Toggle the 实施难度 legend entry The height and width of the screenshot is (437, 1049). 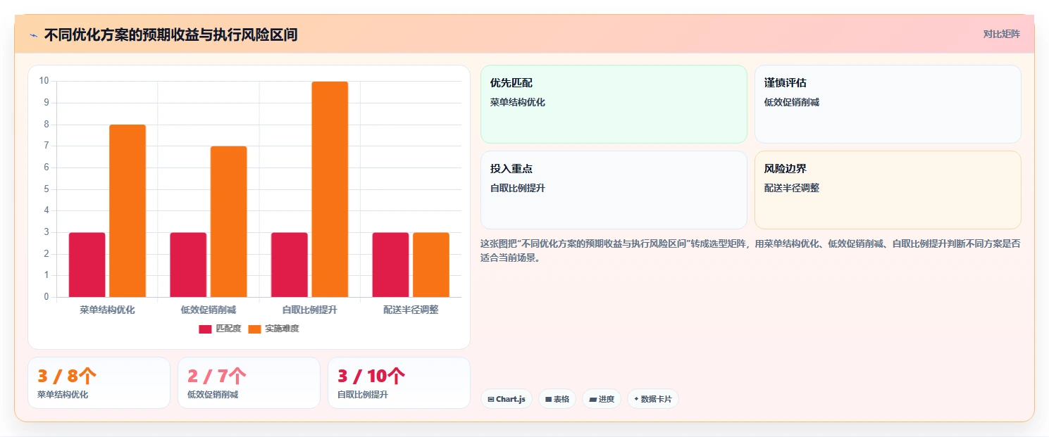(273, 329)
